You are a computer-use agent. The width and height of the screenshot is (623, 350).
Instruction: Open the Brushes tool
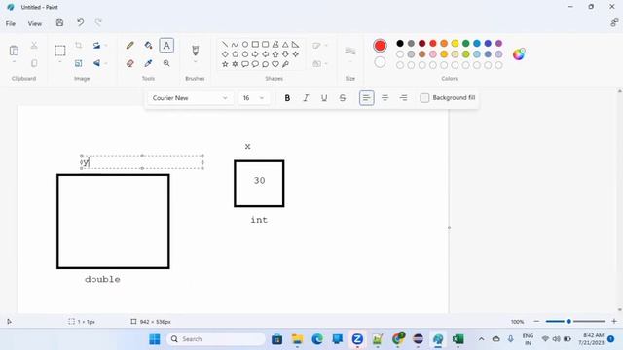195,50
